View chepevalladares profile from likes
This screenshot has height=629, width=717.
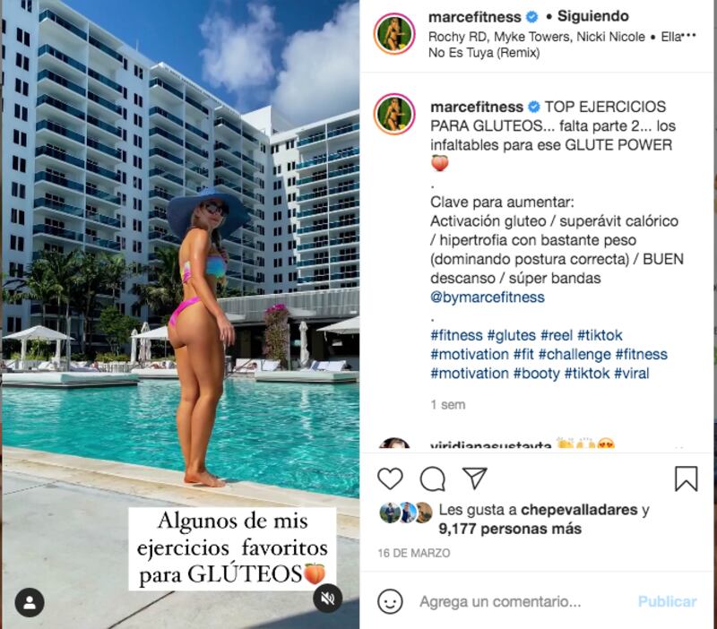point(579,510)
